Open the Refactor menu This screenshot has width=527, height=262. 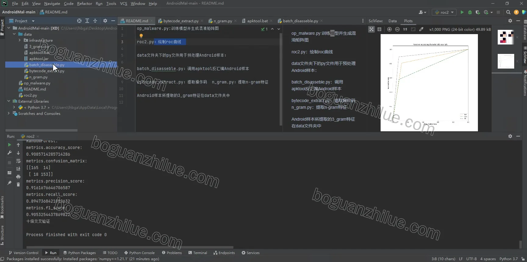[84, 3]
